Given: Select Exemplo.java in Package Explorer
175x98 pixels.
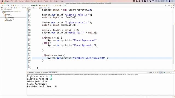Looking at the screenshot, I should click(11, 17).
